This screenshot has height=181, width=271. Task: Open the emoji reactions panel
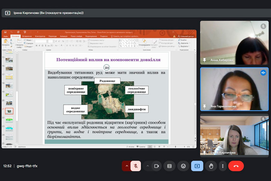183,166
